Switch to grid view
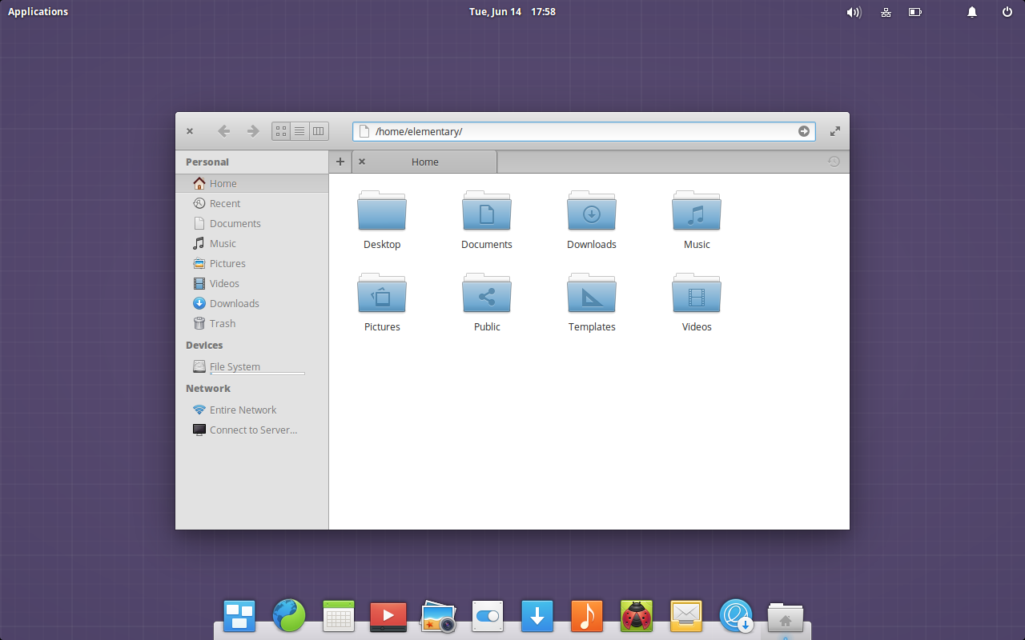Viewport: 1025px width, 640px height. point(280,130)
